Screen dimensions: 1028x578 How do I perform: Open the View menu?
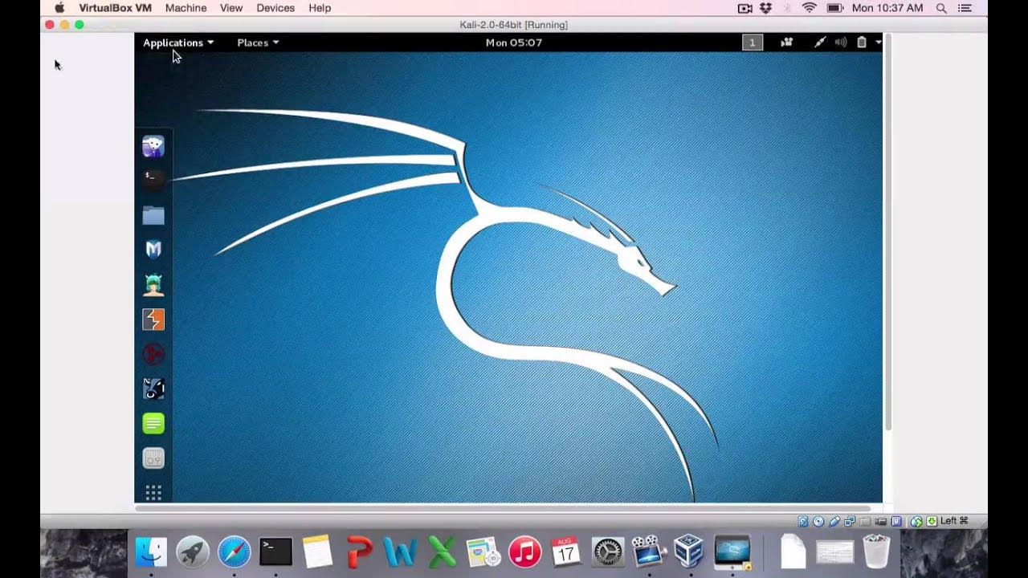[x=231, y=8]
